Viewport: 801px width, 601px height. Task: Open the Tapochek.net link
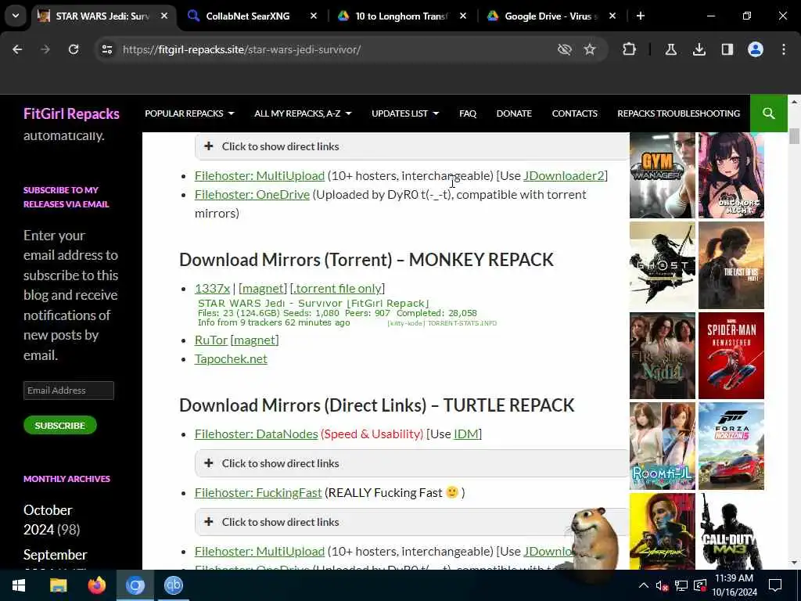click(231, 358)
